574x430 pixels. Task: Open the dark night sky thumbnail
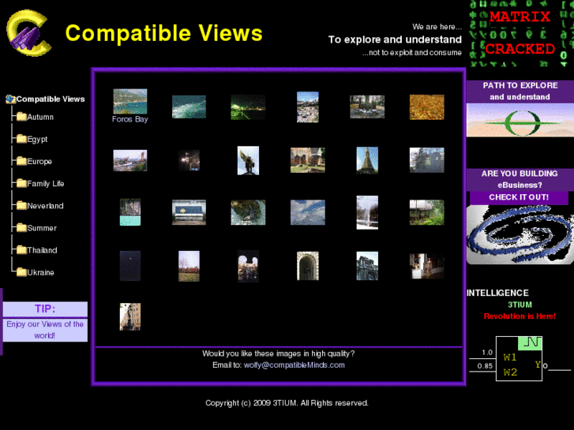tap(130, 266)
